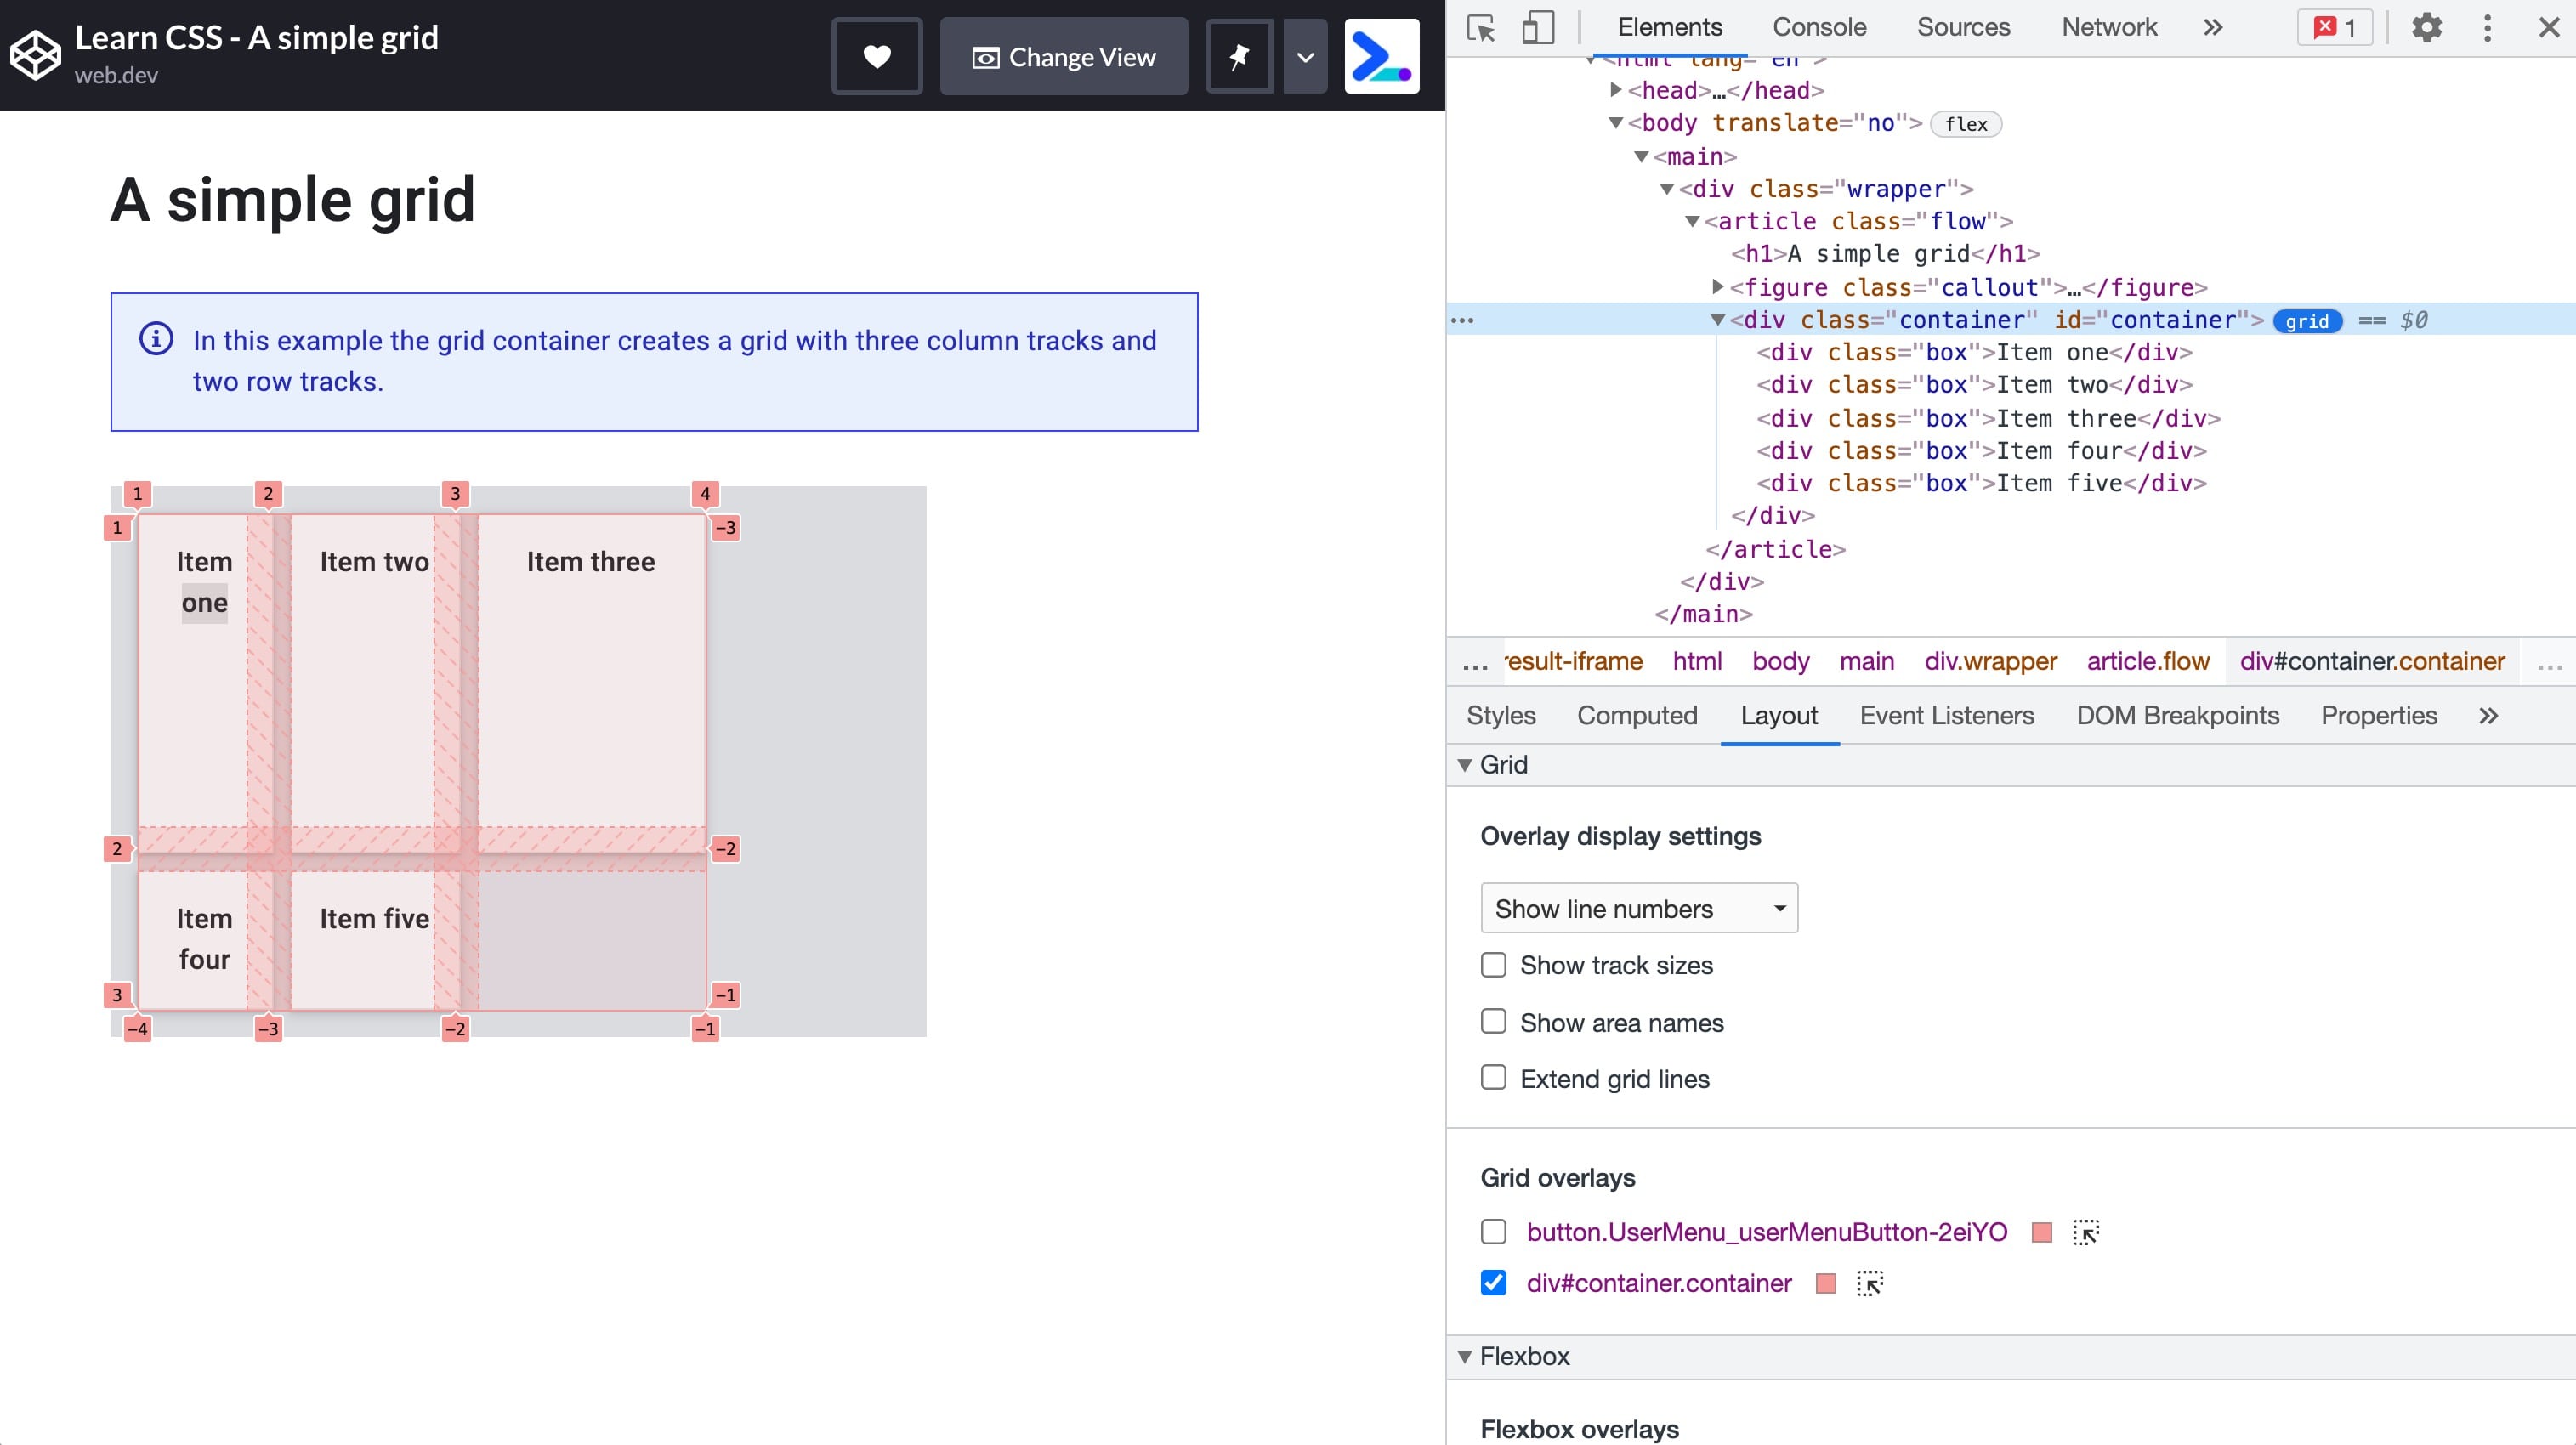Switch to the Styles tab in DevTools
Image resolution: width=2576 pixels, height=1445 pixels.
pos(1501,715)
